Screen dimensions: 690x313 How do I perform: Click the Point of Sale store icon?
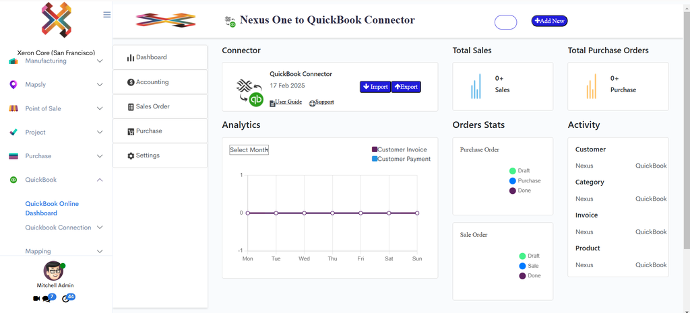[x=13, y=108]
